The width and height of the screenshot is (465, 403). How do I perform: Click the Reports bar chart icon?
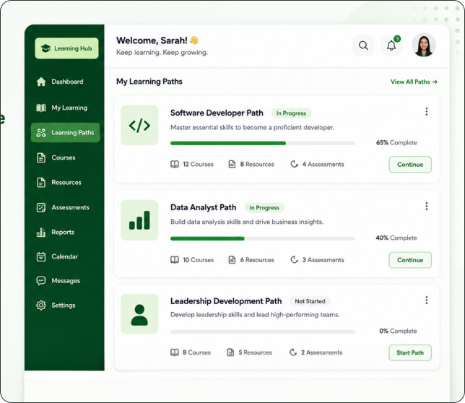tap(41, 232)
